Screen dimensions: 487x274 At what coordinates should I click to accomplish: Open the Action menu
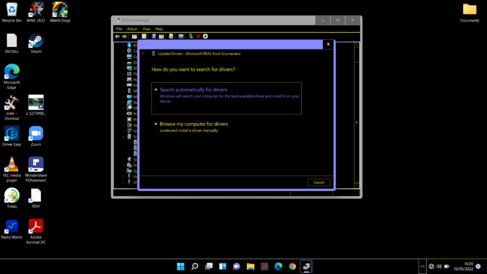[132, 29]
